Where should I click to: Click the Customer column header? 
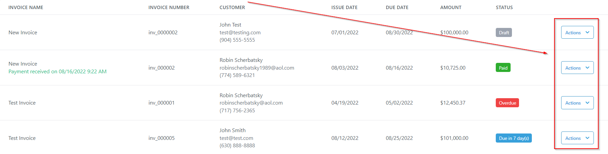pos(232,7)
